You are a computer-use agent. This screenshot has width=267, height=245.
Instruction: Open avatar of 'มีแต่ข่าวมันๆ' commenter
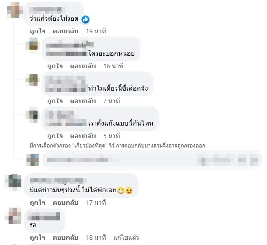pos(14,182)
